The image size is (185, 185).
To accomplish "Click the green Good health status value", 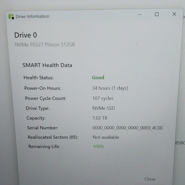I will tap(98, 77).
